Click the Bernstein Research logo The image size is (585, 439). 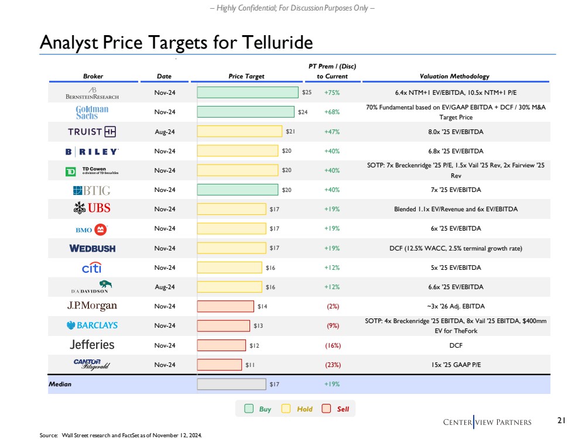(93, 92)
